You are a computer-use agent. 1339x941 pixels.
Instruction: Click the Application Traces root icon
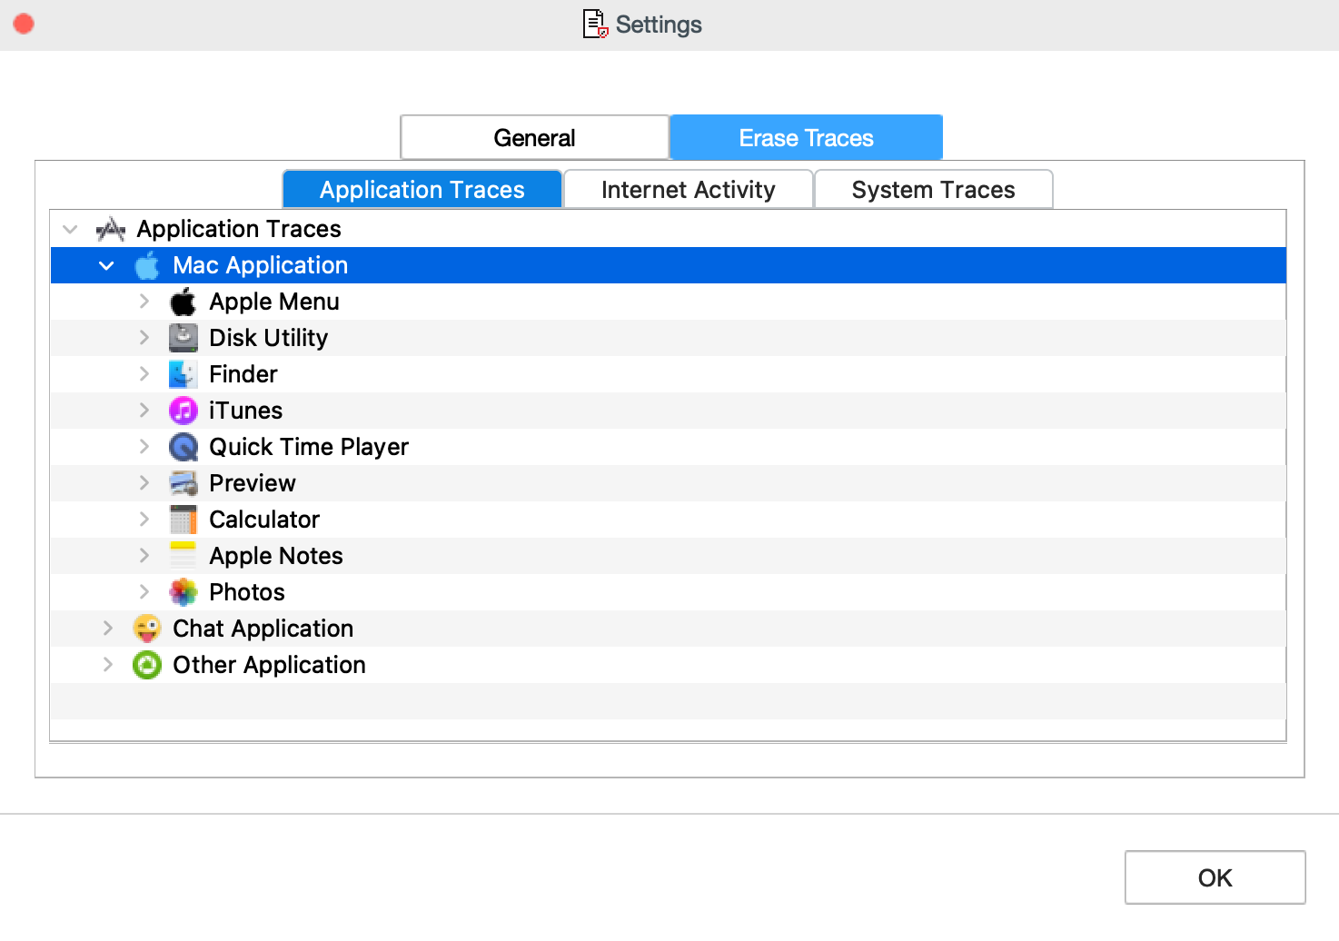pyautogui.click(x=111, y=229)
